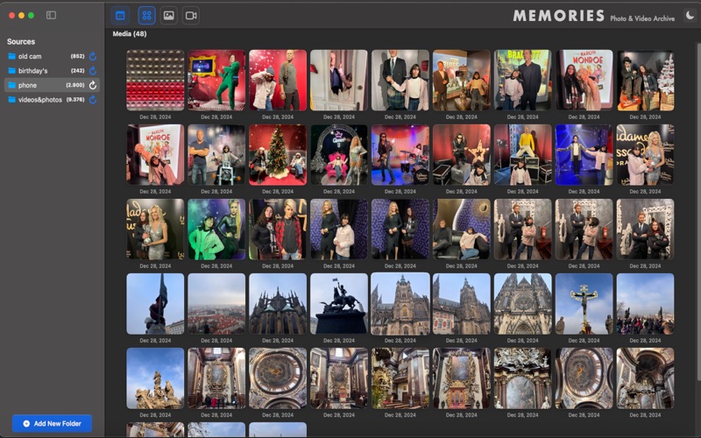Screen dimensions: 701x438
Task: Open the second-row Marilyn Monroe poster photo
Action: pyautogui.click(x=155, y=155)
